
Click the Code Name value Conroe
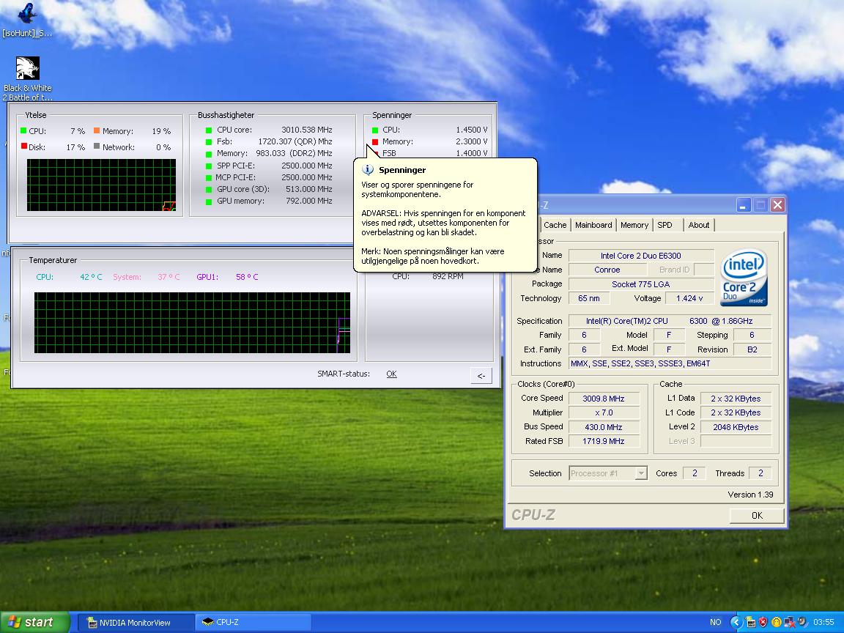607,270
